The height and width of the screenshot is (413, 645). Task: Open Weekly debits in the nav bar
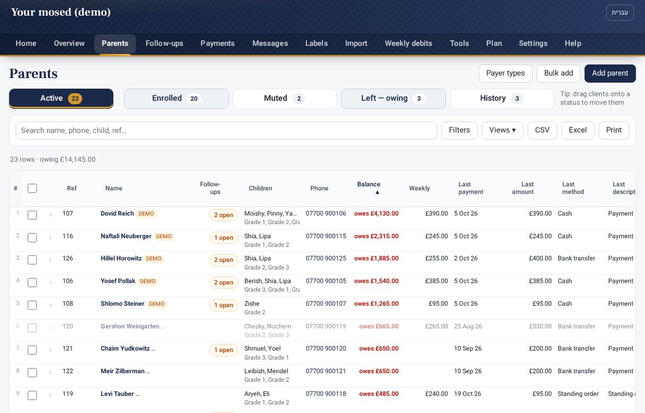(x=408, y=43)
